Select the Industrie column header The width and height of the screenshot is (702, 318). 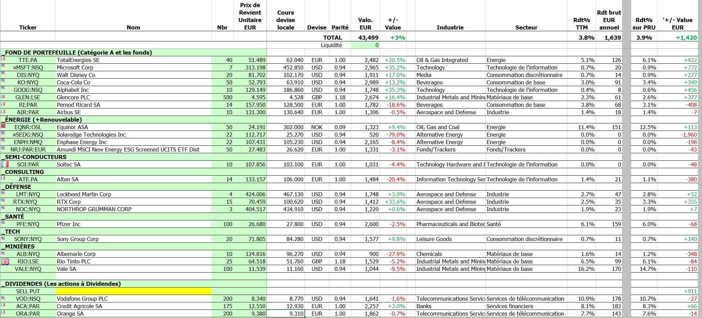click(450, 27)
